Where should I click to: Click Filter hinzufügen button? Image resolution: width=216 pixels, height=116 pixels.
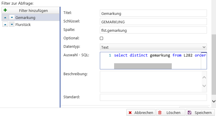(x=31, y=10)
